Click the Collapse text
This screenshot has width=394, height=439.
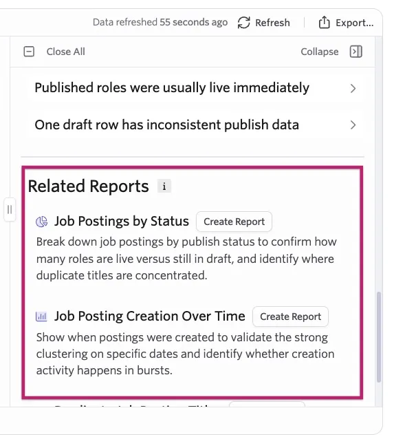pyautogui.click(x=320, y=52)
